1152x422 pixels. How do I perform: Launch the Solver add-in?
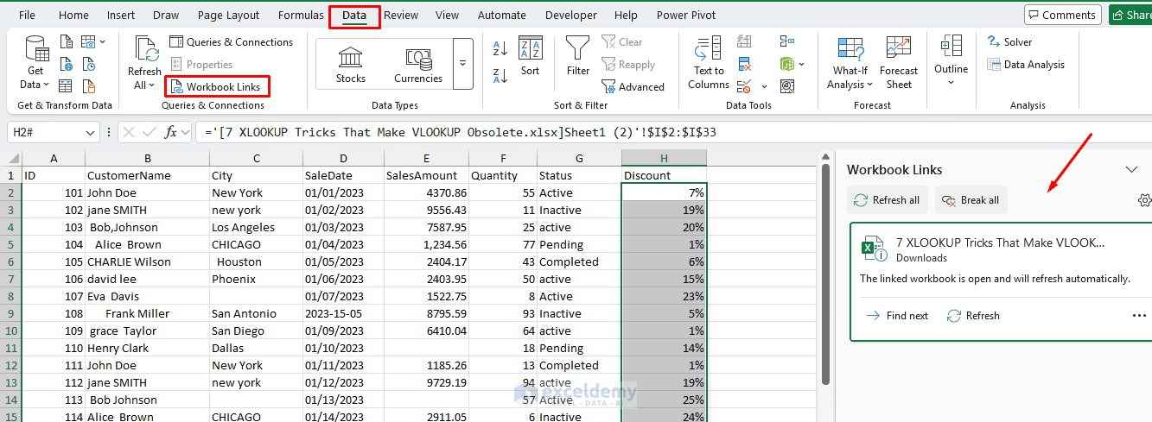point(1009,41)
